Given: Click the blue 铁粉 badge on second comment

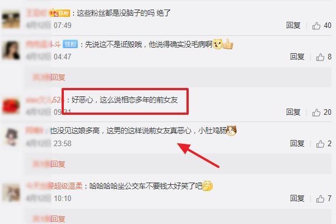Looking at the screenshot, I should 70,44.
